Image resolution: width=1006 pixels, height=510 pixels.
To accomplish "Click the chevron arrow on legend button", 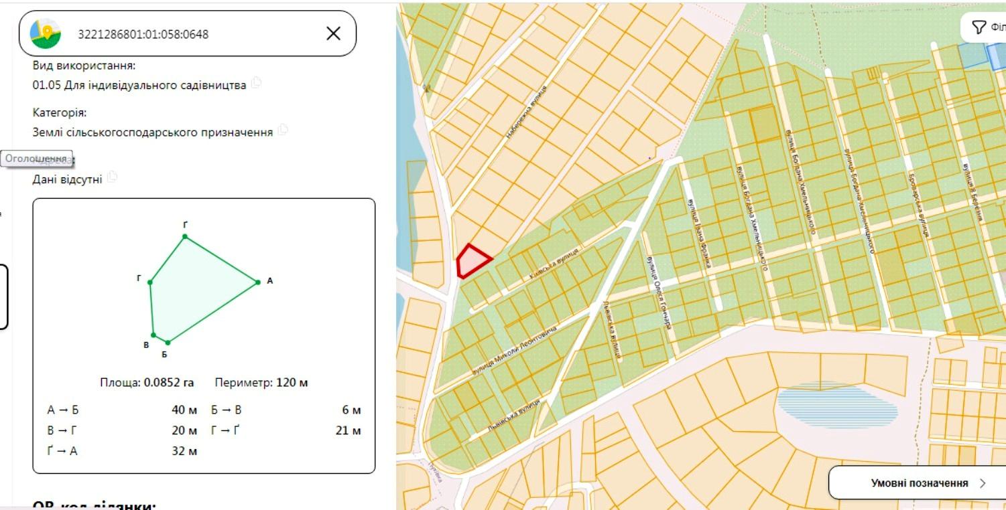I will (983, 483).
